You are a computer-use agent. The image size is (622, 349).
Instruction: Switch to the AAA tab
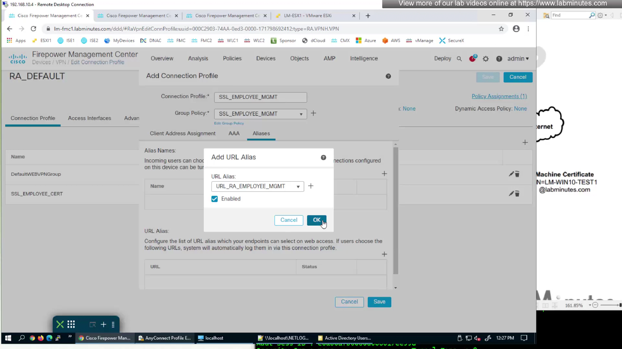[234, 133]
